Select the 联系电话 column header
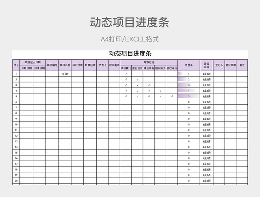260x197 pixels. [x=114, y=65]
